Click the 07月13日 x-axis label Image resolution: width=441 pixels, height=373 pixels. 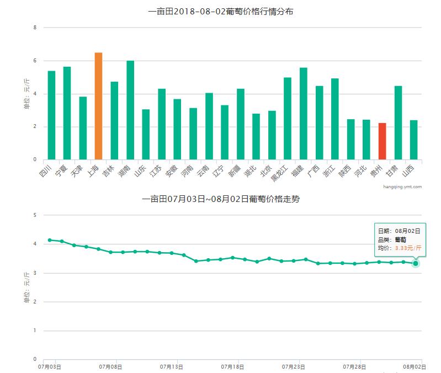(171, 367)
